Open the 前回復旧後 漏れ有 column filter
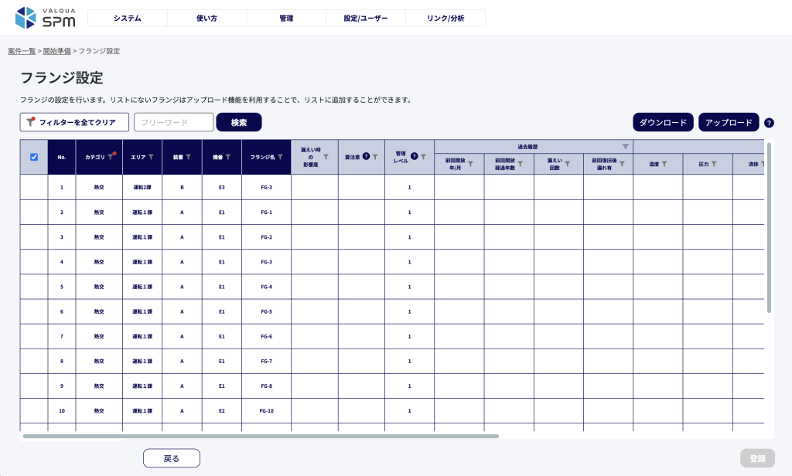Image resolution: width=792 pixels, height=476 pixels. click(x=623, y=164)
